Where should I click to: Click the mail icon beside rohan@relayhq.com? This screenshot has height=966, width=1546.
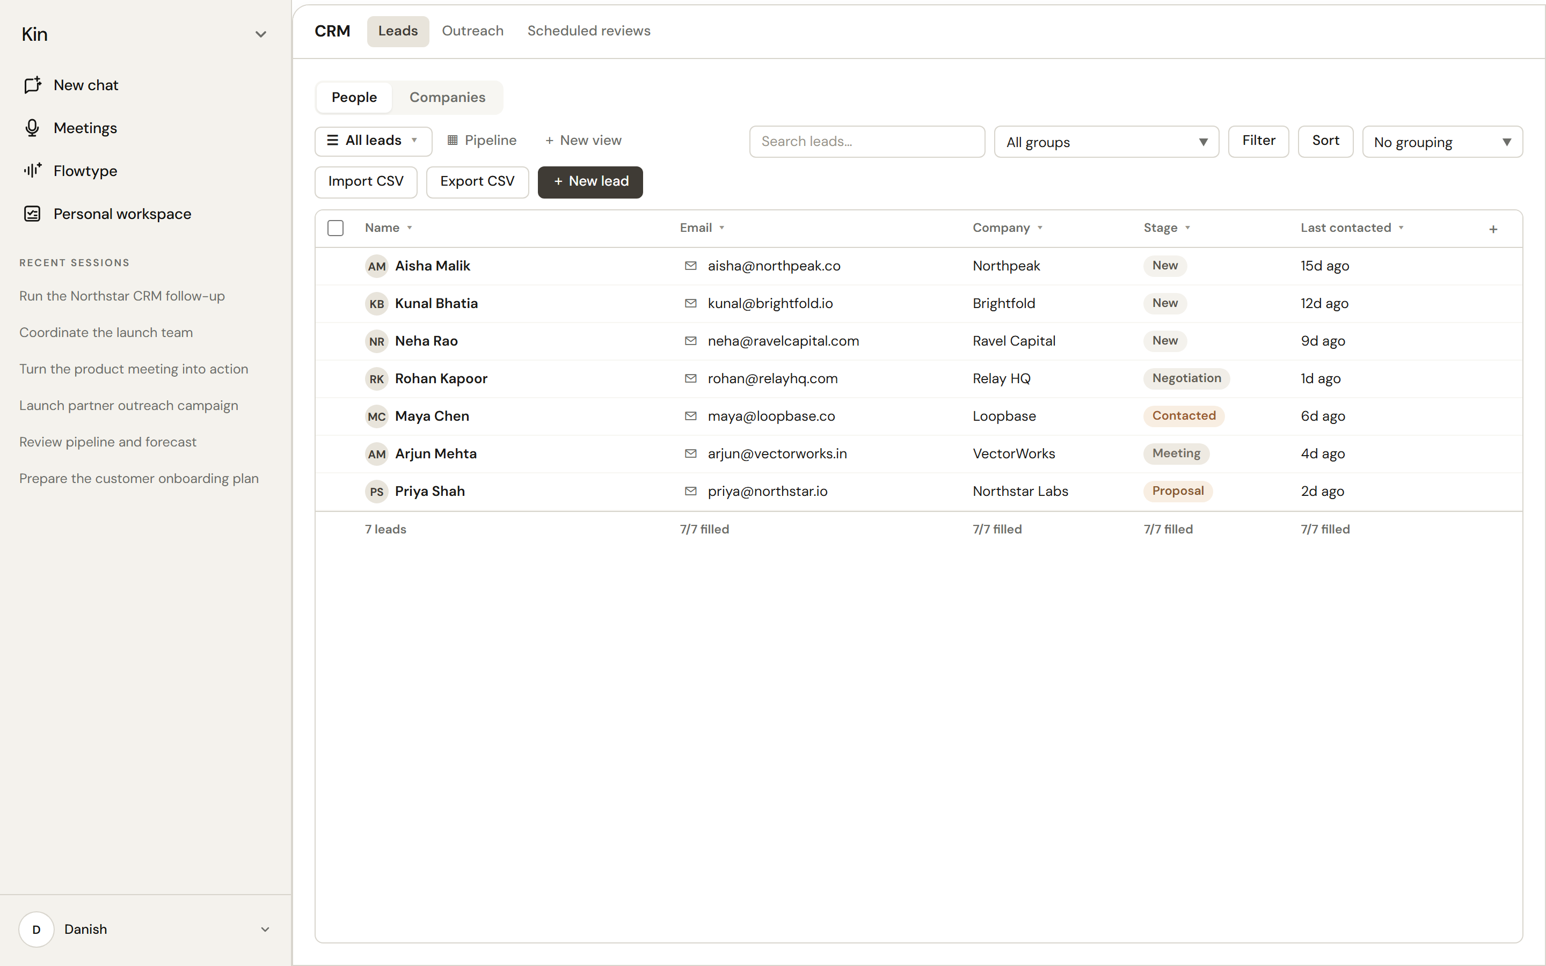click(x=690, y=378)
